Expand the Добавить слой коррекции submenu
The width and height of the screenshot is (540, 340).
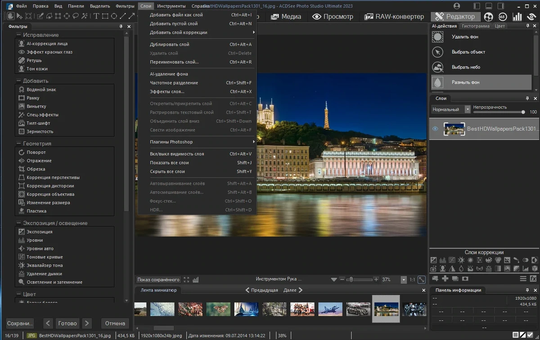[203, 32]
